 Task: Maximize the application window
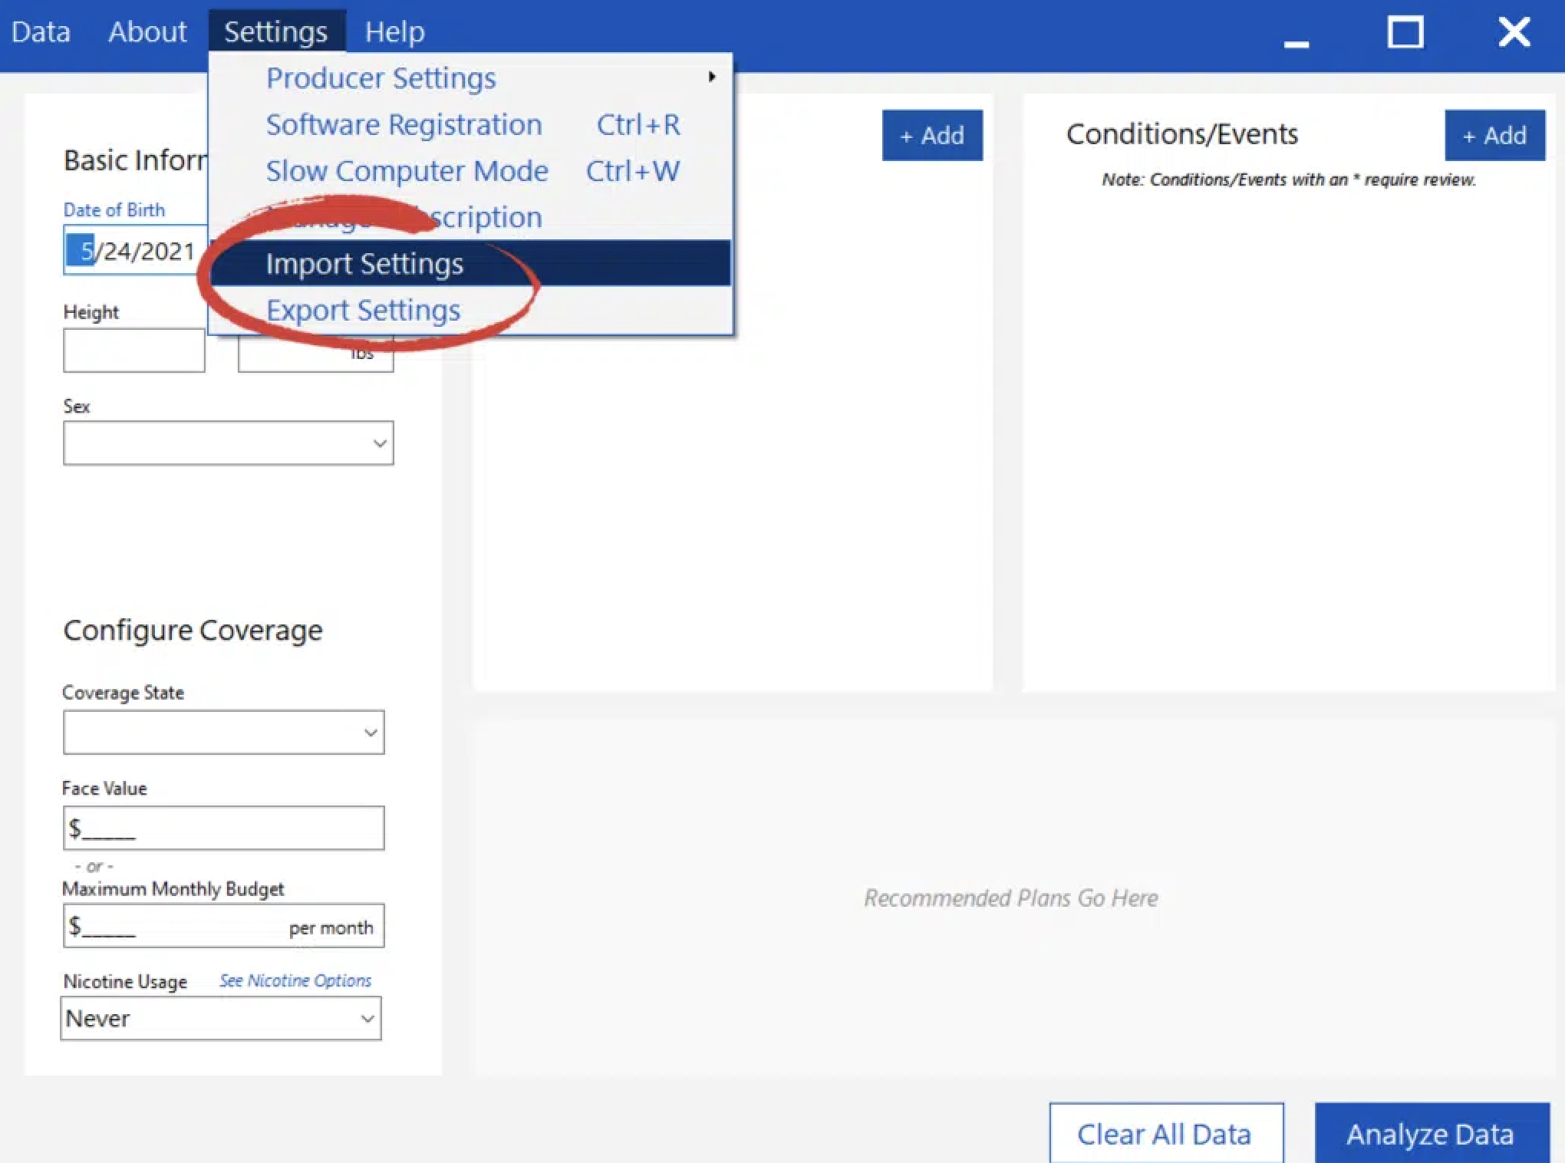[1405, 32]
